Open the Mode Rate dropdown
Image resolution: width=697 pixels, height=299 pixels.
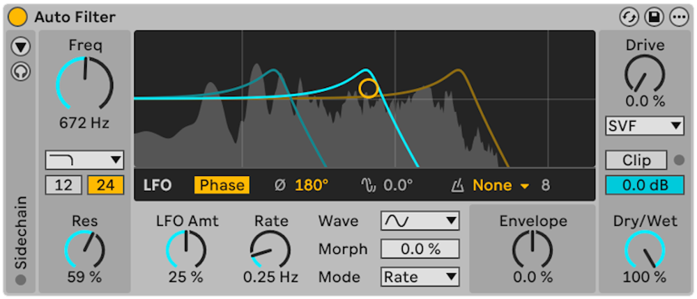coord(420,277)
